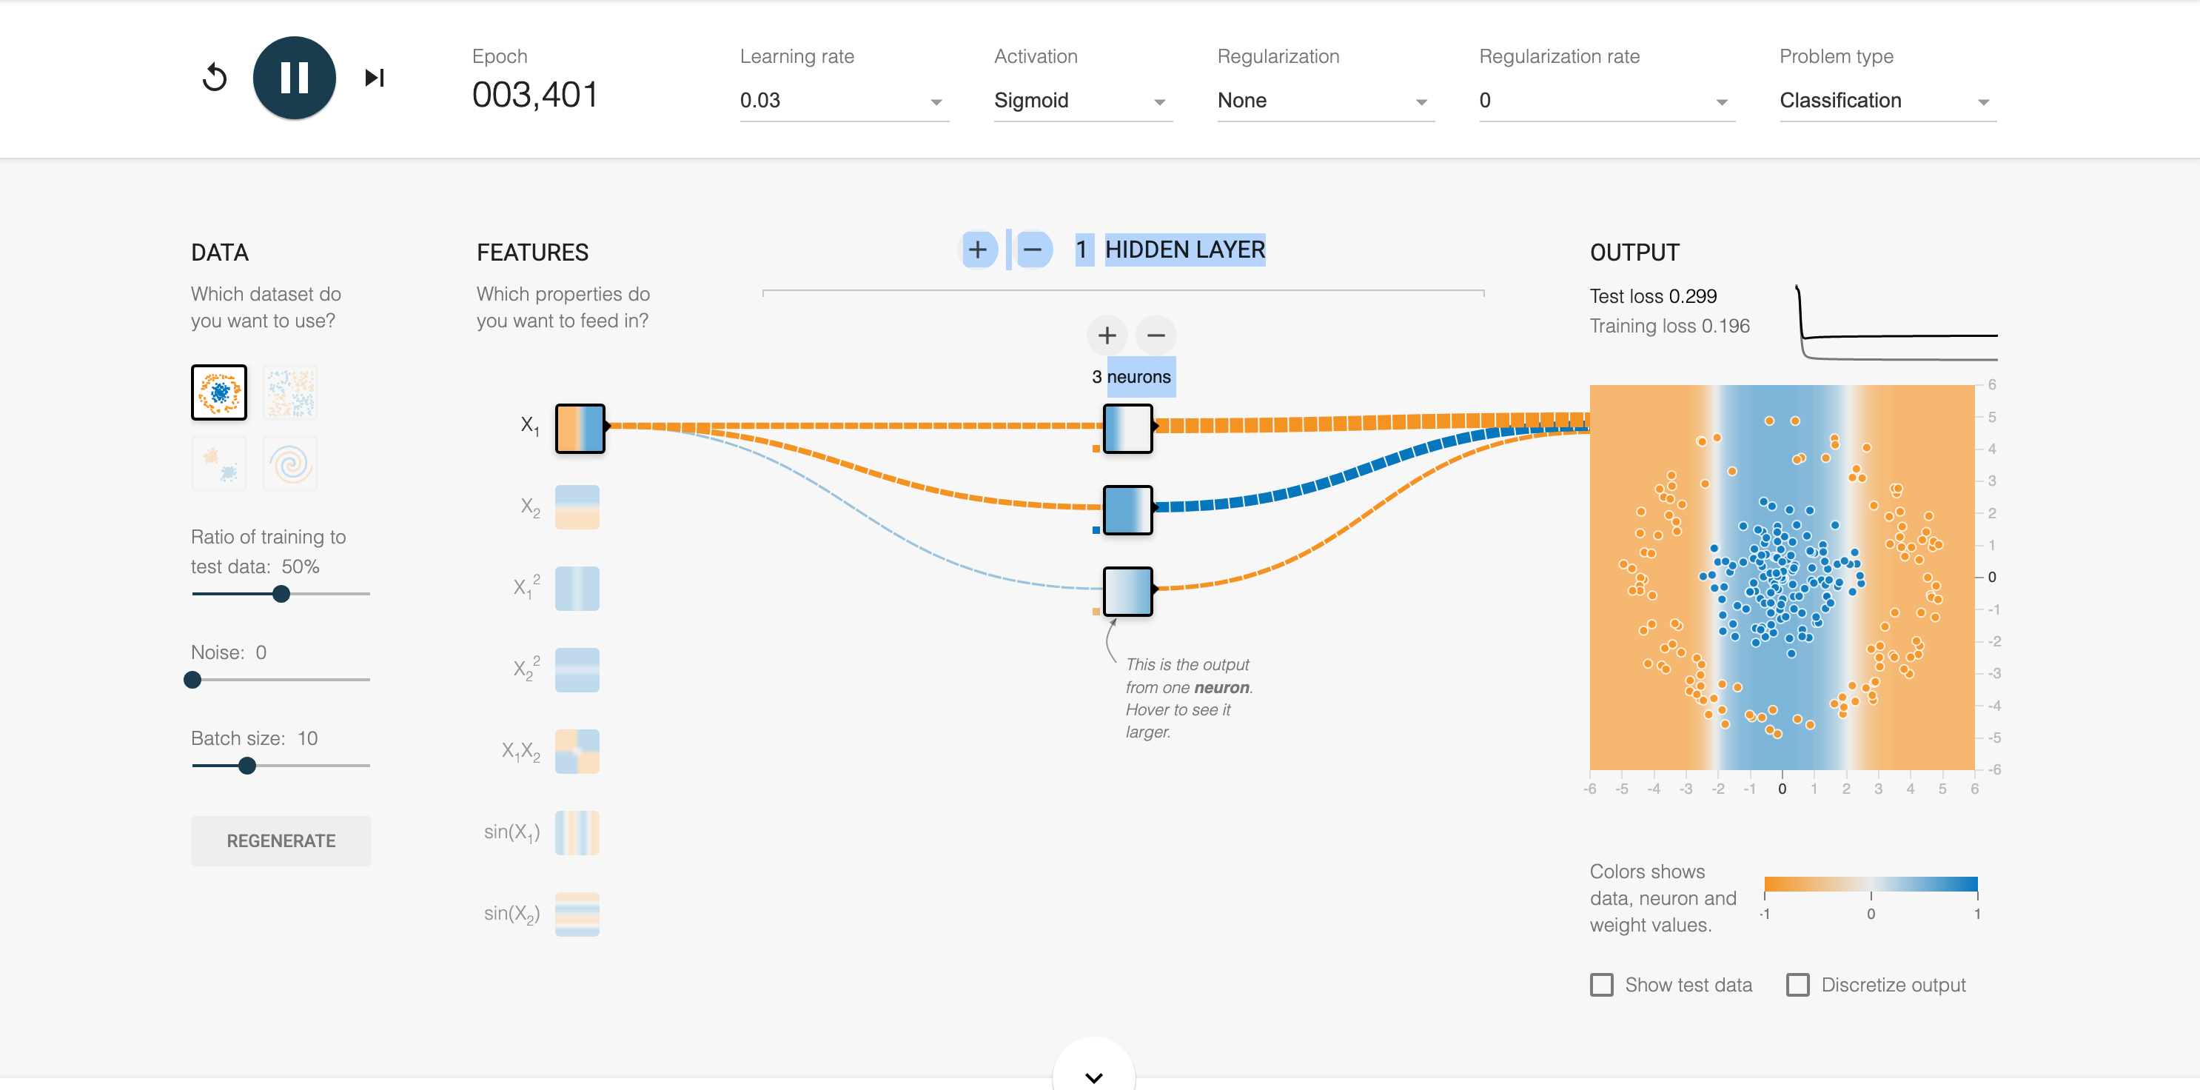Pick the Gaussian dataset thumbnail
Image resolution: width=2200 pixels, height=1090 pixels.
[220, 464]
